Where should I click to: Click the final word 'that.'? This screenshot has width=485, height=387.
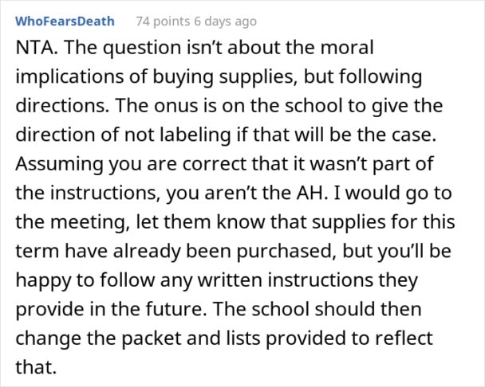(x=36, y=367)
